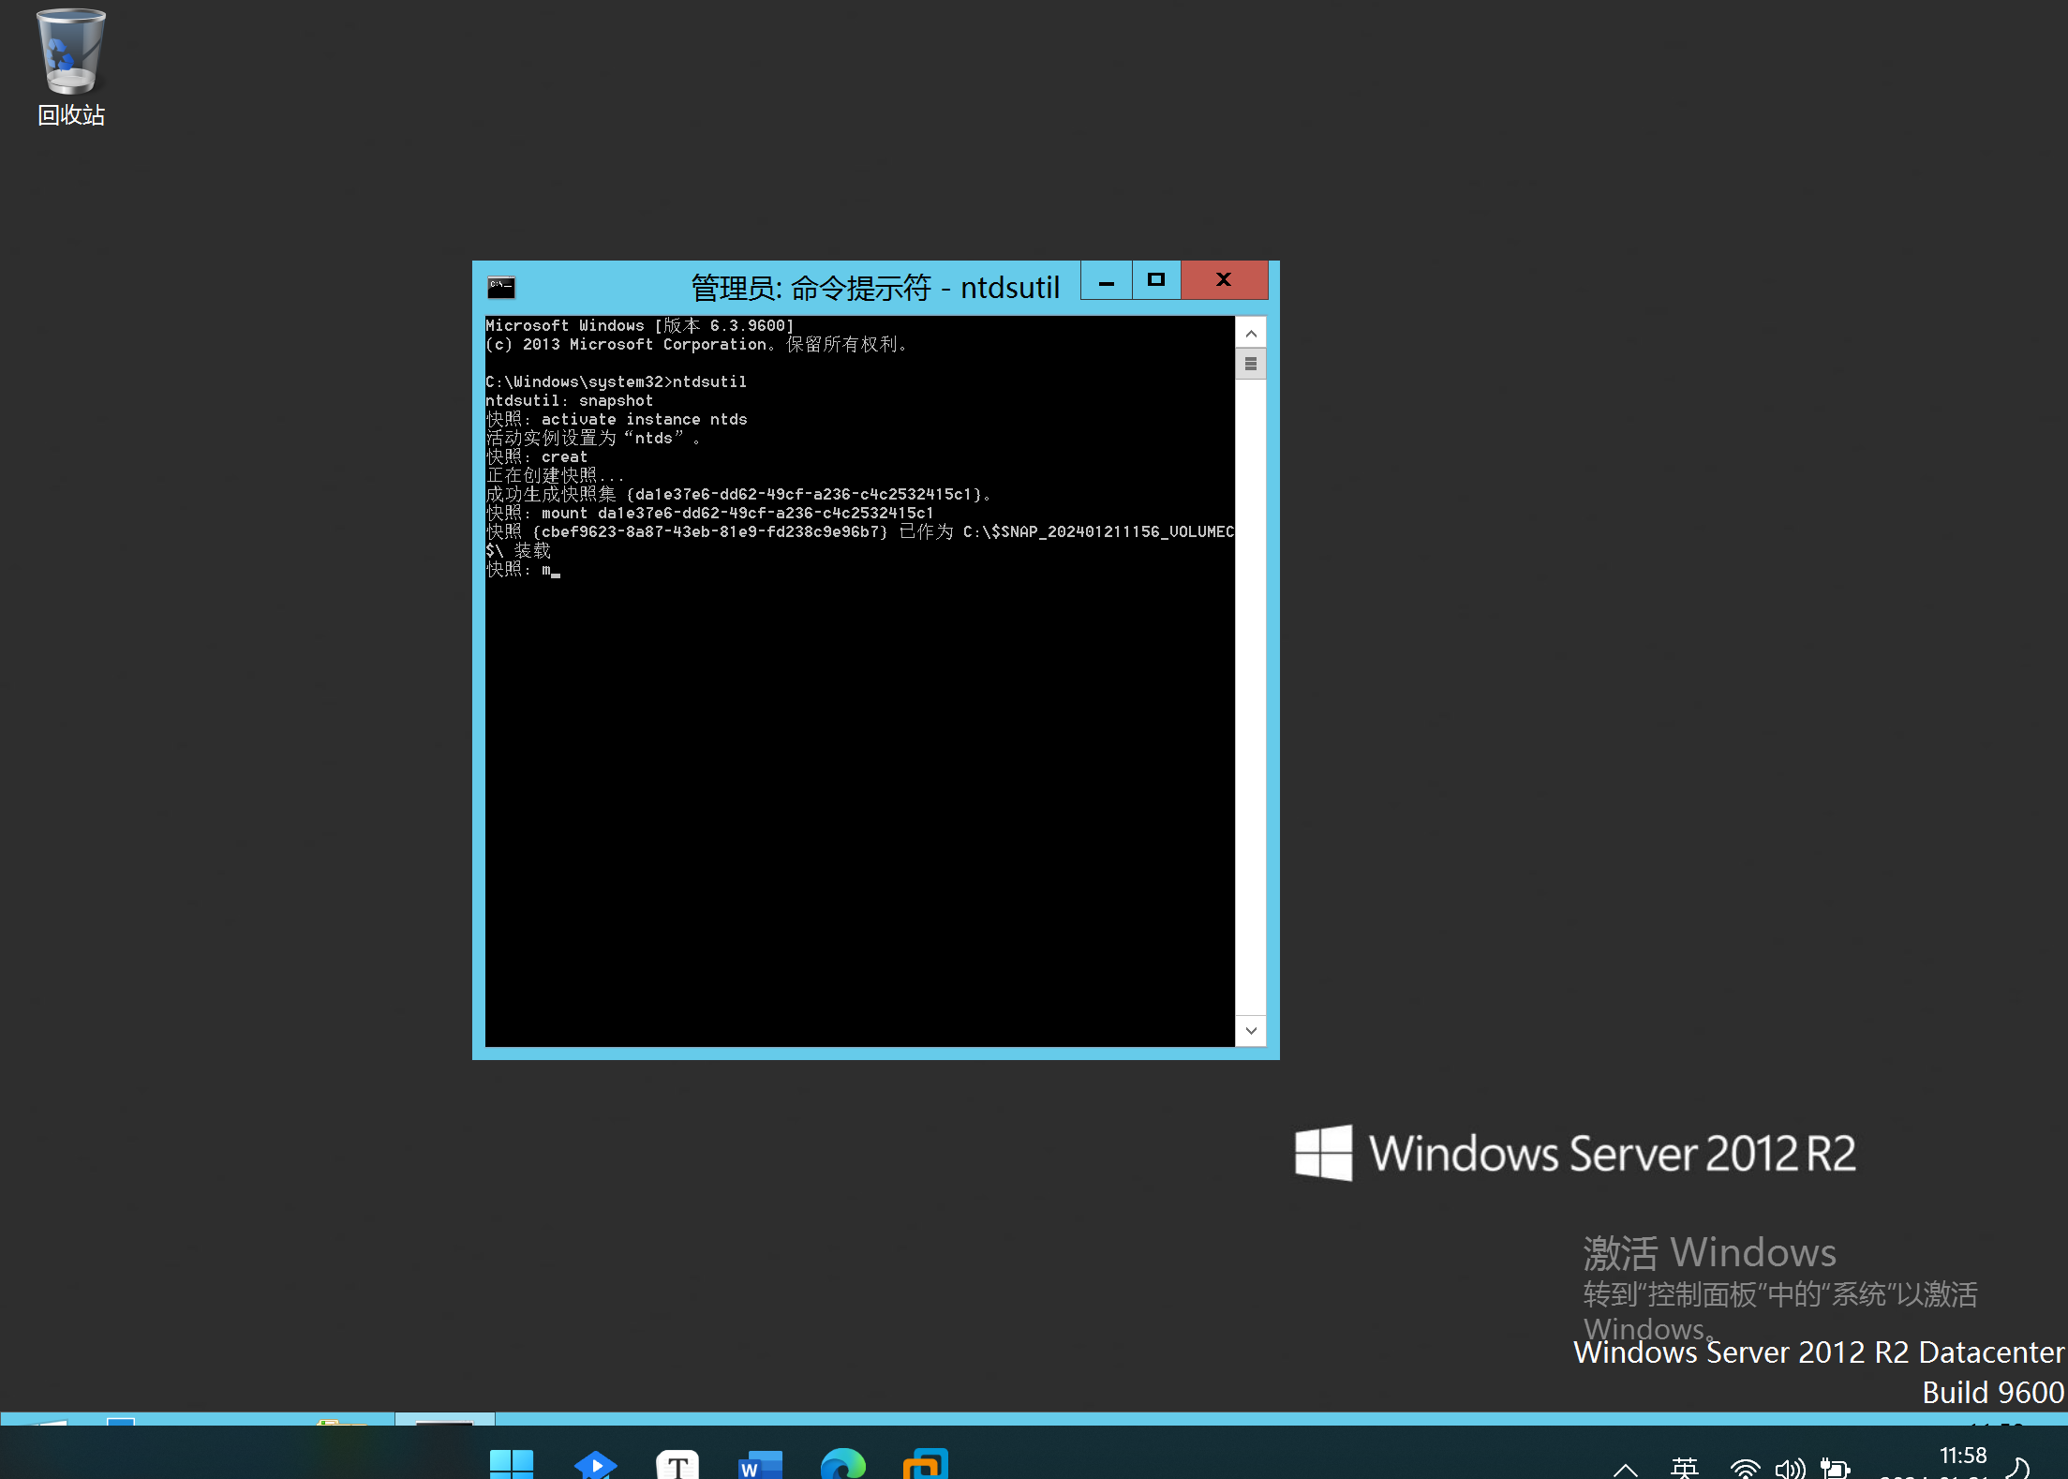2068x1479 pixels.
Task: Open VMware Workstation from the taskbar
Action: [926, 1464]
